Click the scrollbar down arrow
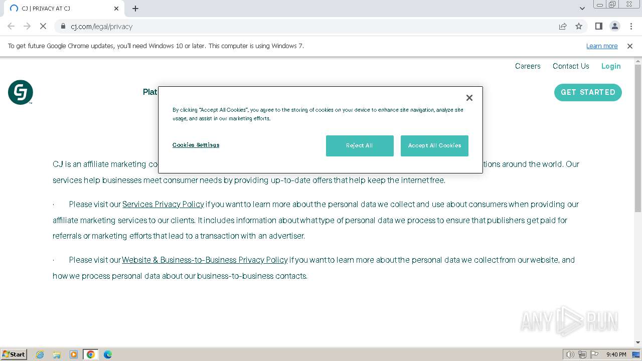The height and width of the screenshot is (361, 642). pyautogui.click(x=638, y=342)
